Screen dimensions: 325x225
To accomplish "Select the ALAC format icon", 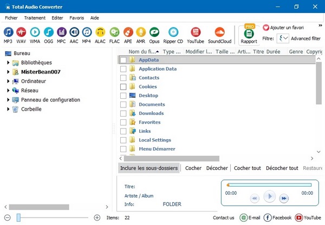I will [x=100, y=32].
